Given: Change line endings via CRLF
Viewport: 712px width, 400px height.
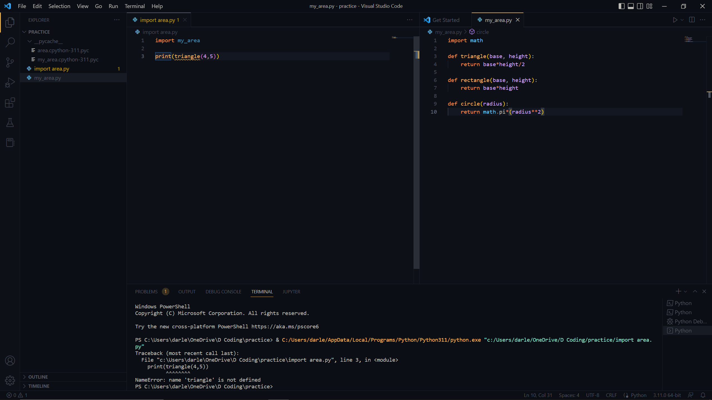Looking at the screenshot, I should coord(611,395).
